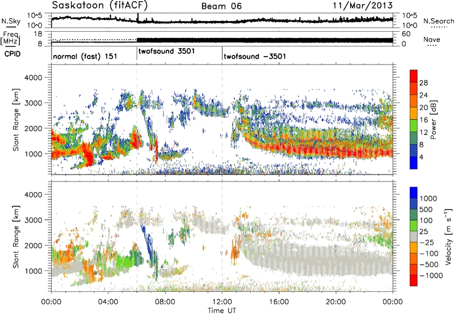Click the '-25' label on Velocity color bar
Image resolution: width=454 pixels, height=314 pixels.
click(426, 242)
